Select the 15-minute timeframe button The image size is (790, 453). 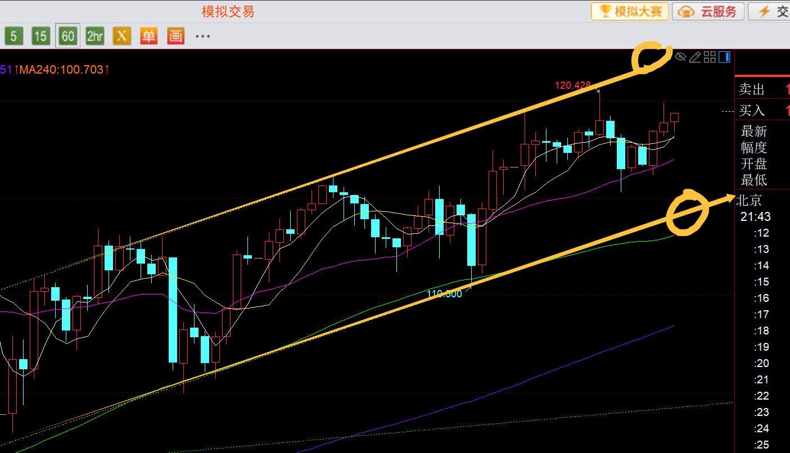(40, 37)
